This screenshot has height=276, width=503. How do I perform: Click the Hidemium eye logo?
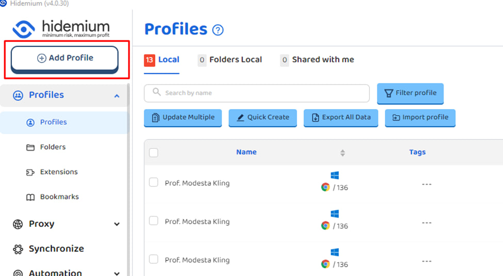tap(23, 29)
